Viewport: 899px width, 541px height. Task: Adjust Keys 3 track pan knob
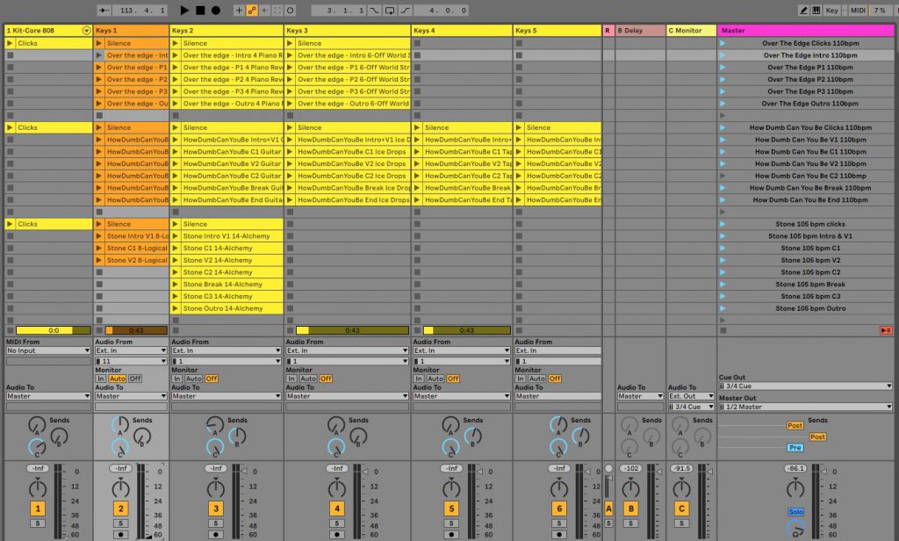point(337,487)
